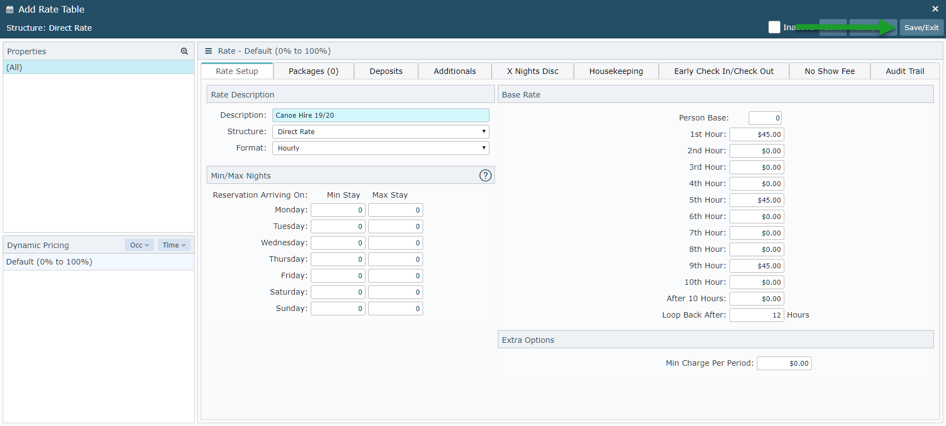Screen dimensions: 946x426
Task: Click the 4th Hour rate field
Action: [x=756, y=184]
